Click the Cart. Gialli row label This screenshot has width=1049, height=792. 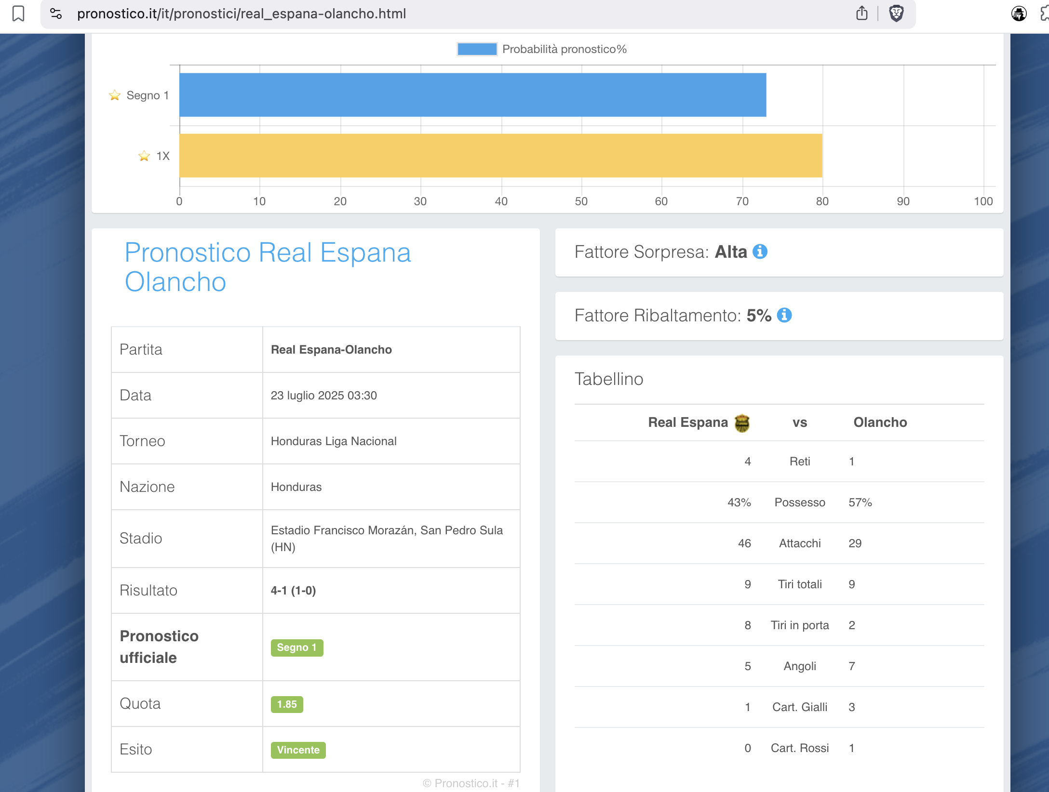(x=800, y=707)
